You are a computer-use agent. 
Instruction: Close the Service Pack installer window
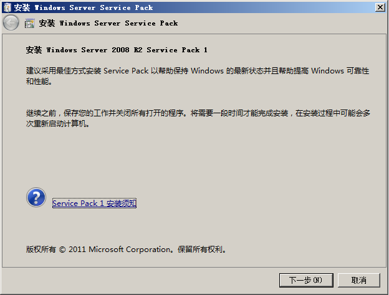tap(380, 7)
